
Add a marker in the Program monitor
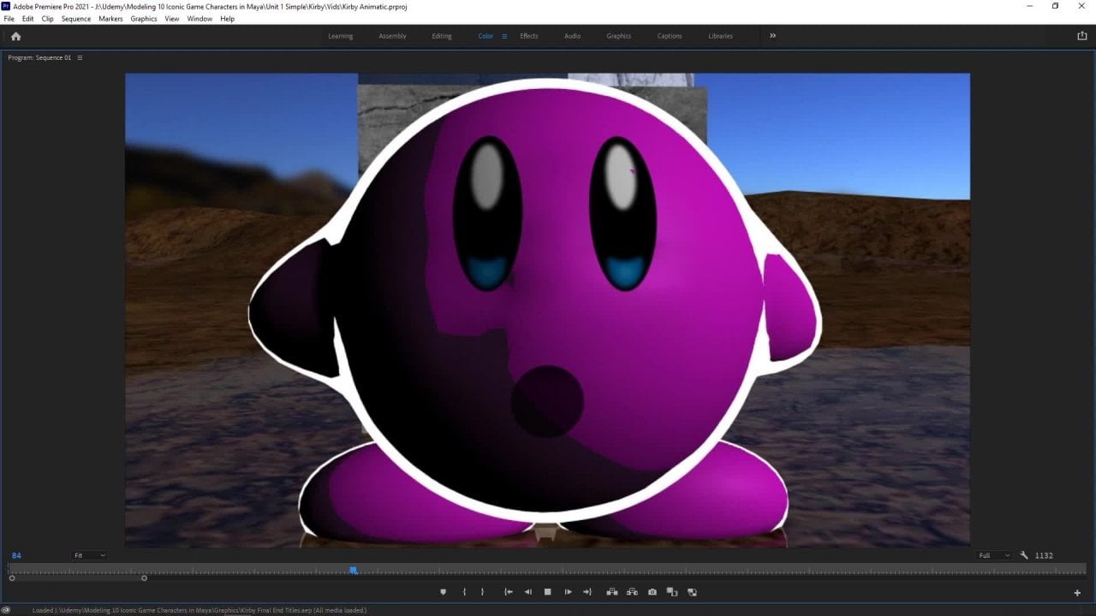(444, 592)
